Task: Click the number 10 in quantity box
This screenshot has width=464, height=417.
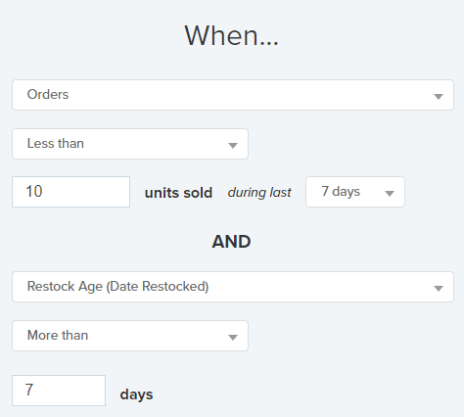Action: pos(34,191)
